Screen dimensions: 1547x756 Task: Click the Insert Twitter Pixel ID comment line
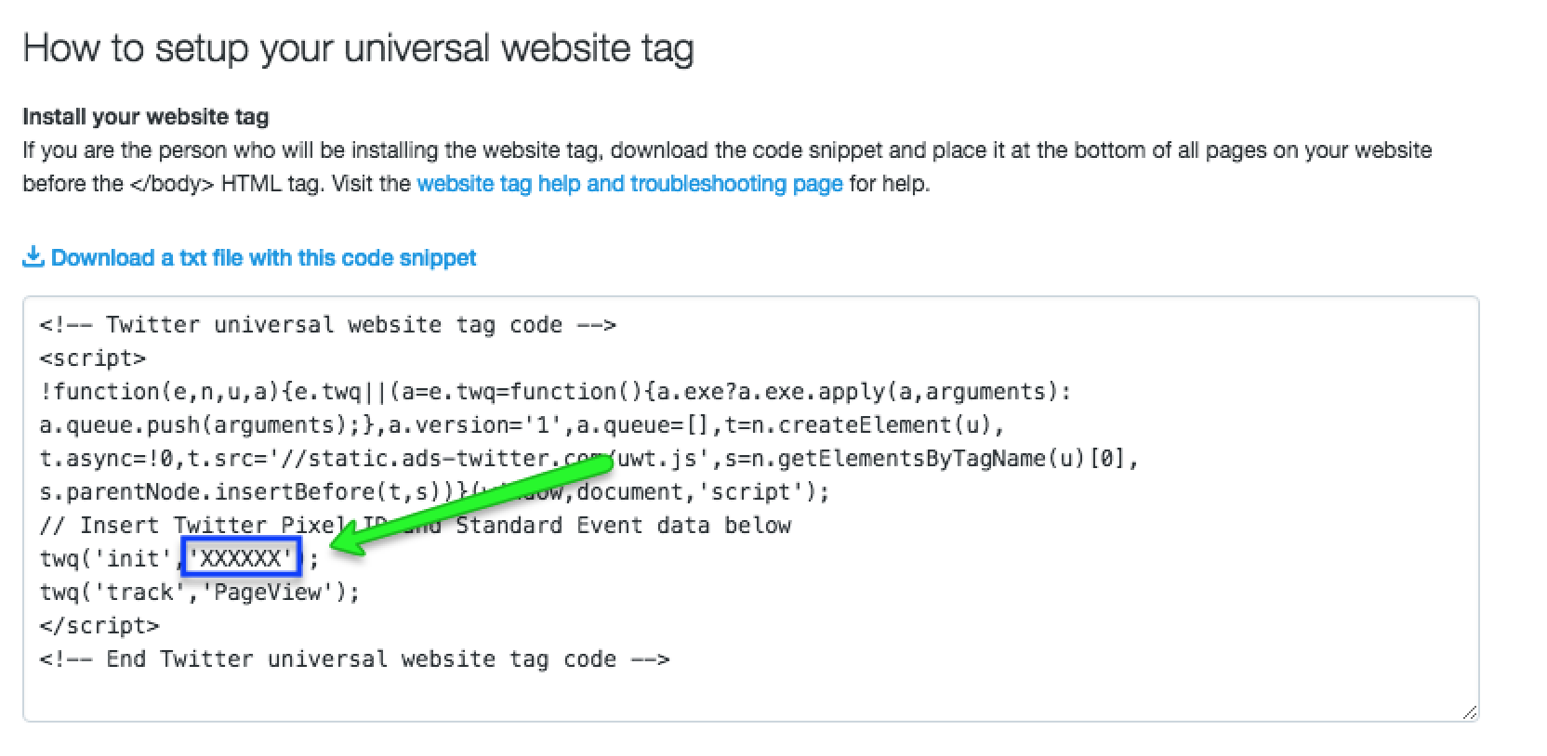415,526
